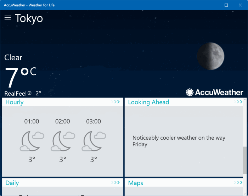Click the vertical scrollbar thumb
This screenshot has width=248, height=196.
(x=245, y=160)
